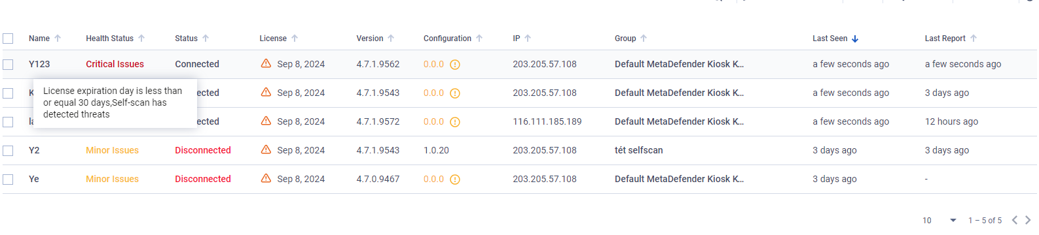Click configuration alert icon in Ye row
The height and width of the screenshot is (235, 1039).
(455, 180)
